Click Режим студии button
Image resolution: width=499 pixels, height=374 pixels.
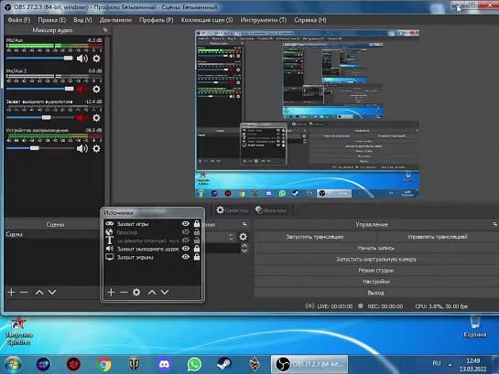(x=376, y=271)
